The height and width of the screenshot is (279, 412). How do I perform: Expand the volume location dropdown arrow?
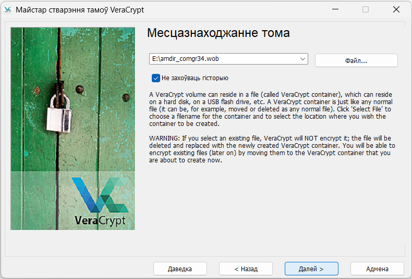click(302, 59)
